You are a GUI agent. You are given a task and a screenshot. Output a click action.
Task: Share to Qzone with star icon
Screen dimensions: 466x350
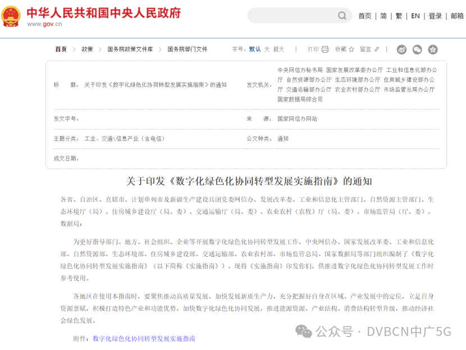[x=433, y=49]
